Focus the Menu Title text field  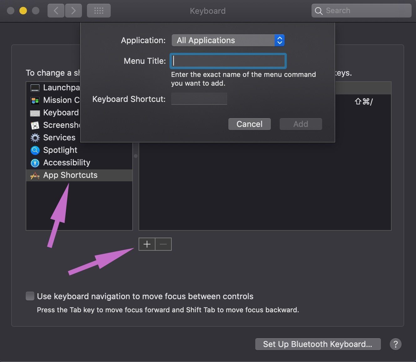click(228, 61)
